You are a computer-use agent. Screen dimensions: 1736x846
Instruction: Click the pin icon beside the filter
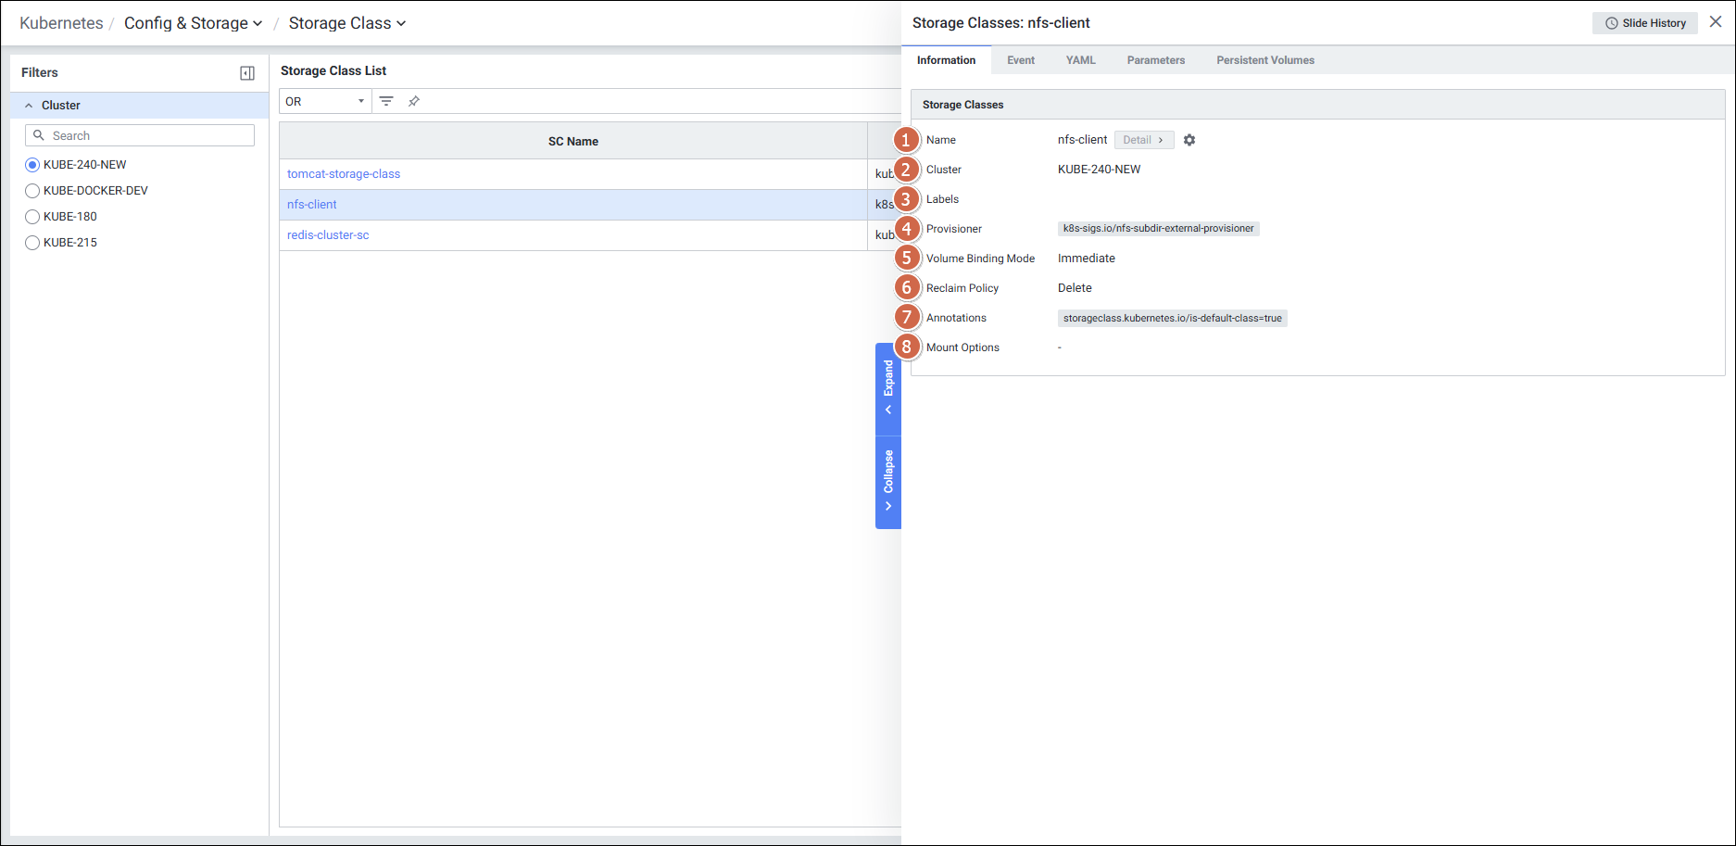(414, 101)
